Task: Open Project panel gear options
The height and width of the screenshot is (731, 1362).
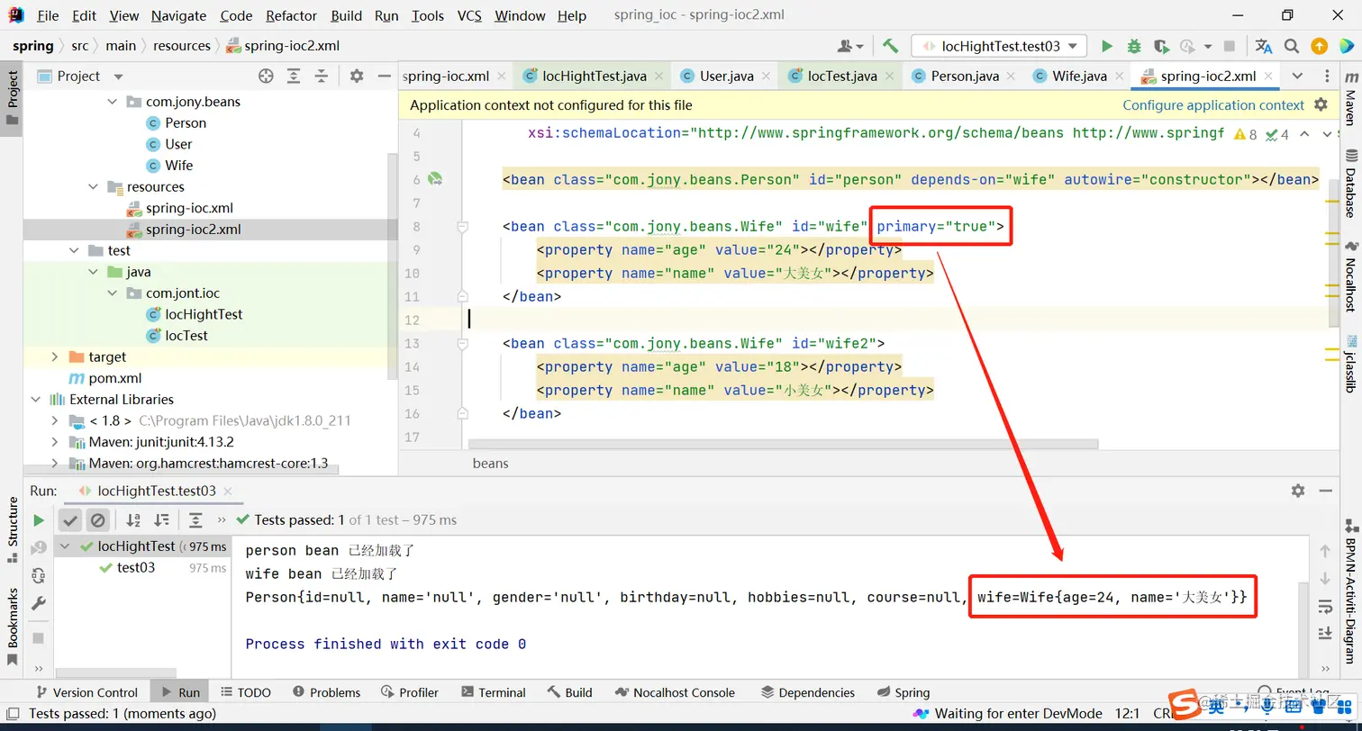Action: tap(357, 77)
